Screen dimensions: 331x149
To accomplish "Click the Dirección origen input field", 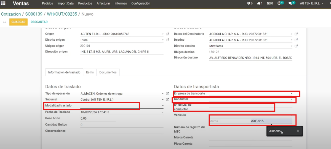I will click(122, 52).
